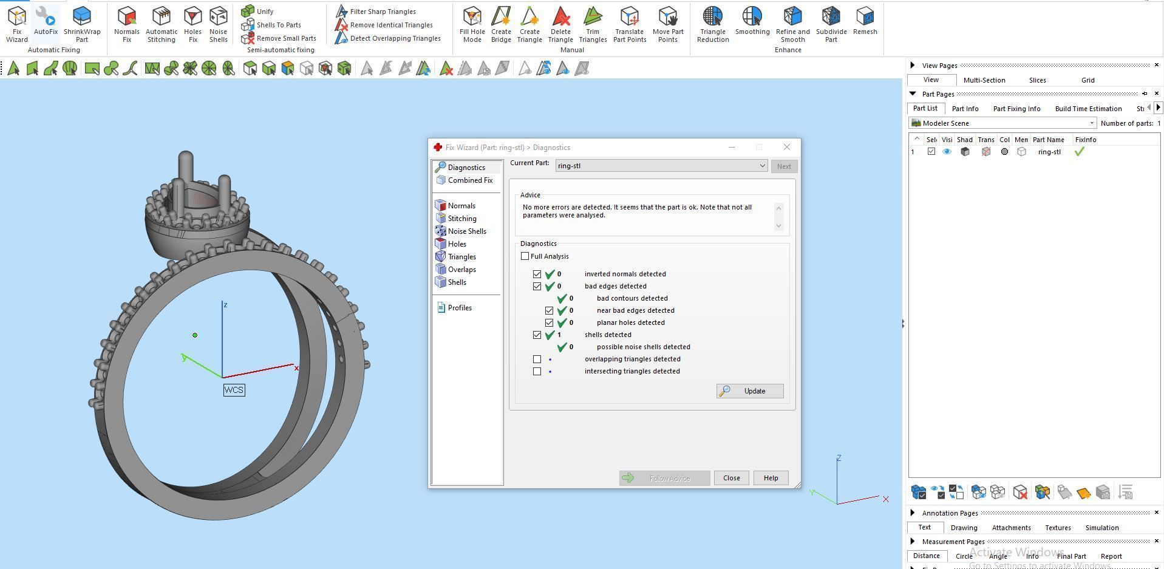Choose Translate Part Points
Viewport: 1164px width, 569px height.
pos(630,25)
